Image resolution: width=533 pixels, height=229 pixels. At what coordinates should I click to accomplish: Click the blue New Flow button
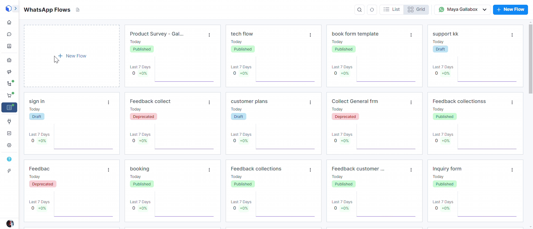(510, 9)
